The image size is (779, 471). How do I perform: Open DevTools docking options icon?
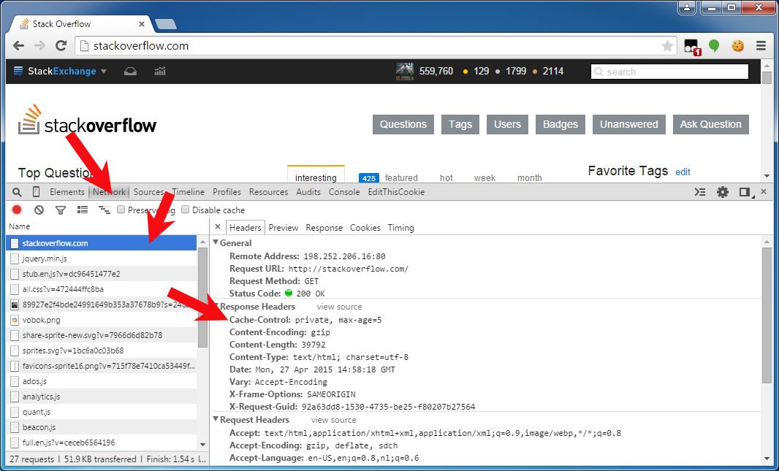coord(746,191)
